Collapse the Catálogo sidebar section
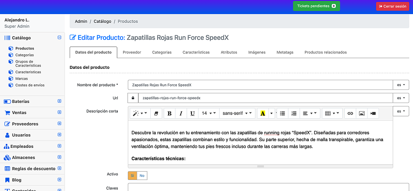The width and height of the screenshot is (413, 191). (x=59, y=38)
